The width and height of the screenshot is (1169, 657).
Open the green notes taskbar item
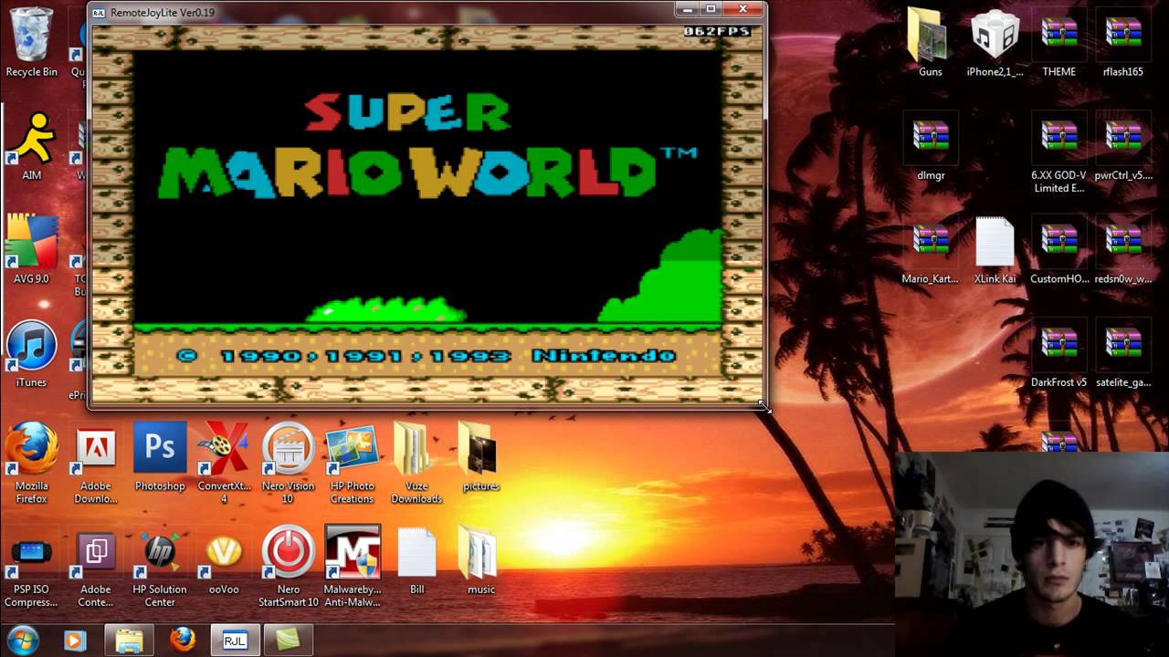pos(288,641)
